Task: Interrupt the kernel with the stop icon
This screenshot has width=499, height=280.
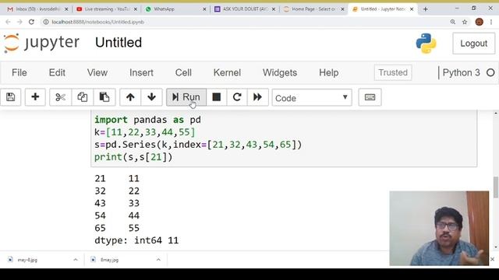Action: click(x=217, y=97)
